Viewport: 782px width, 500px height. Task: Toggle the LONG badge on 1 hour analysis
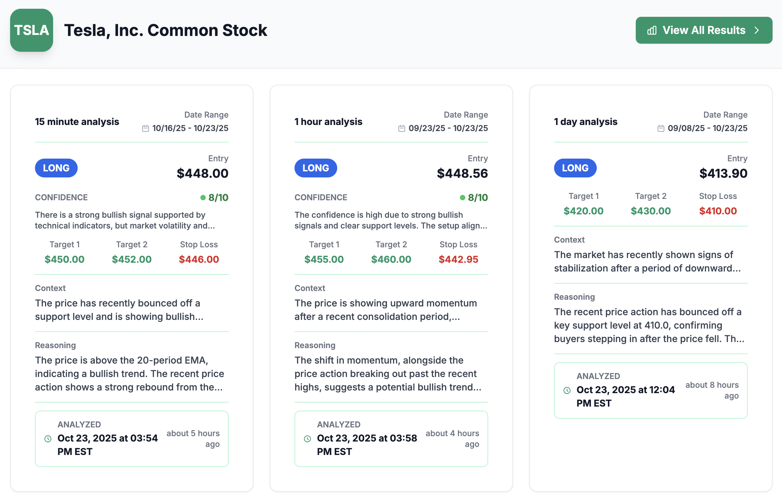click(316, 168)
